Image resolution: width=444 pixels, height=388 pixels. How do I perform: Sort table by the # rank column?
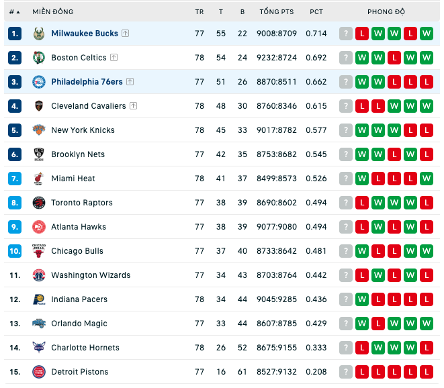point(14,12)
